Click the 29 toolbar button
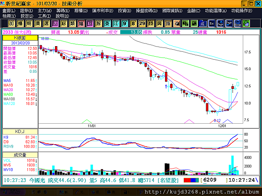 pos(142,24)
